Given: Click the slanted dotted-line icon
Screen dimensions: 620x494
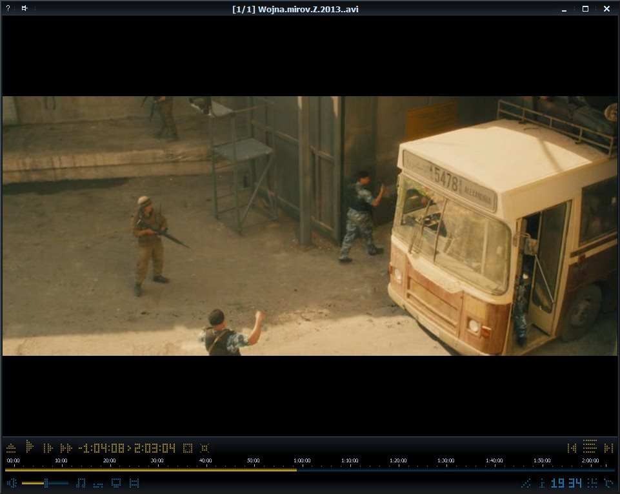Looking at the screenshot, I should [x=526, y=483].
